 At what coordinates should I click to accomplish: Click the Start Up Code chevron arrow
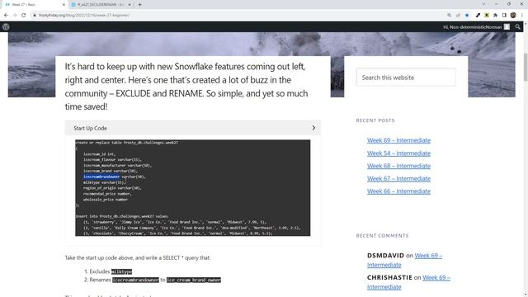coord(313,128)
